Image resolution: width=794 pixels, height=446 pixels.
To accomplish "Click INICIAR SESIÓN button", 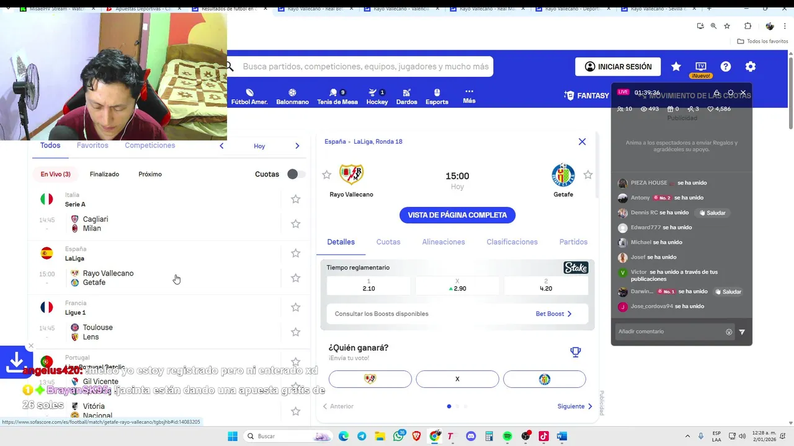I will pyautogui.click(x=618, y=66).
